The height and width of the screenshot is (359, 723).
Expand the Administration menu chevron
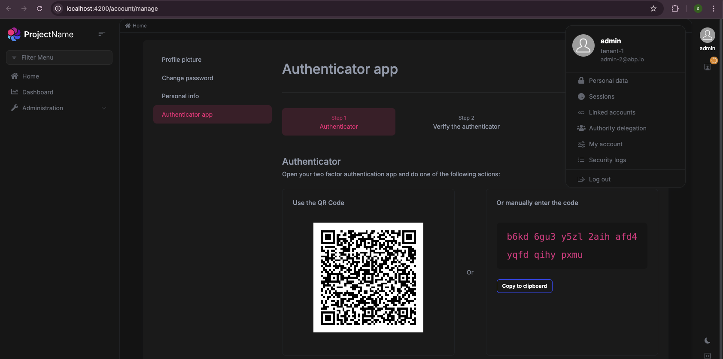click(x=104, y=108)
